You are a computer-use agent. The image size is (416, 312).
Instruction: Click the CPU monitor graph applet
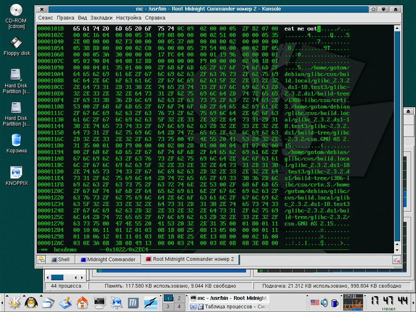(x=353, y=302)
